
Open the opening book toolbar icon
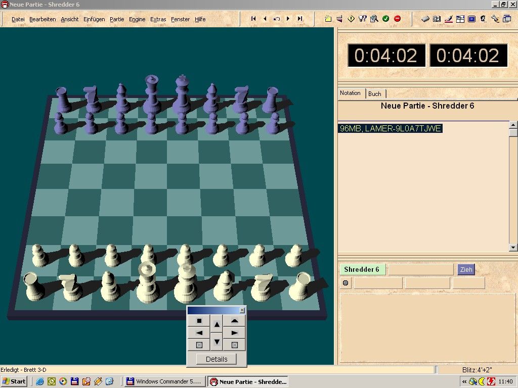pos(437,19)
